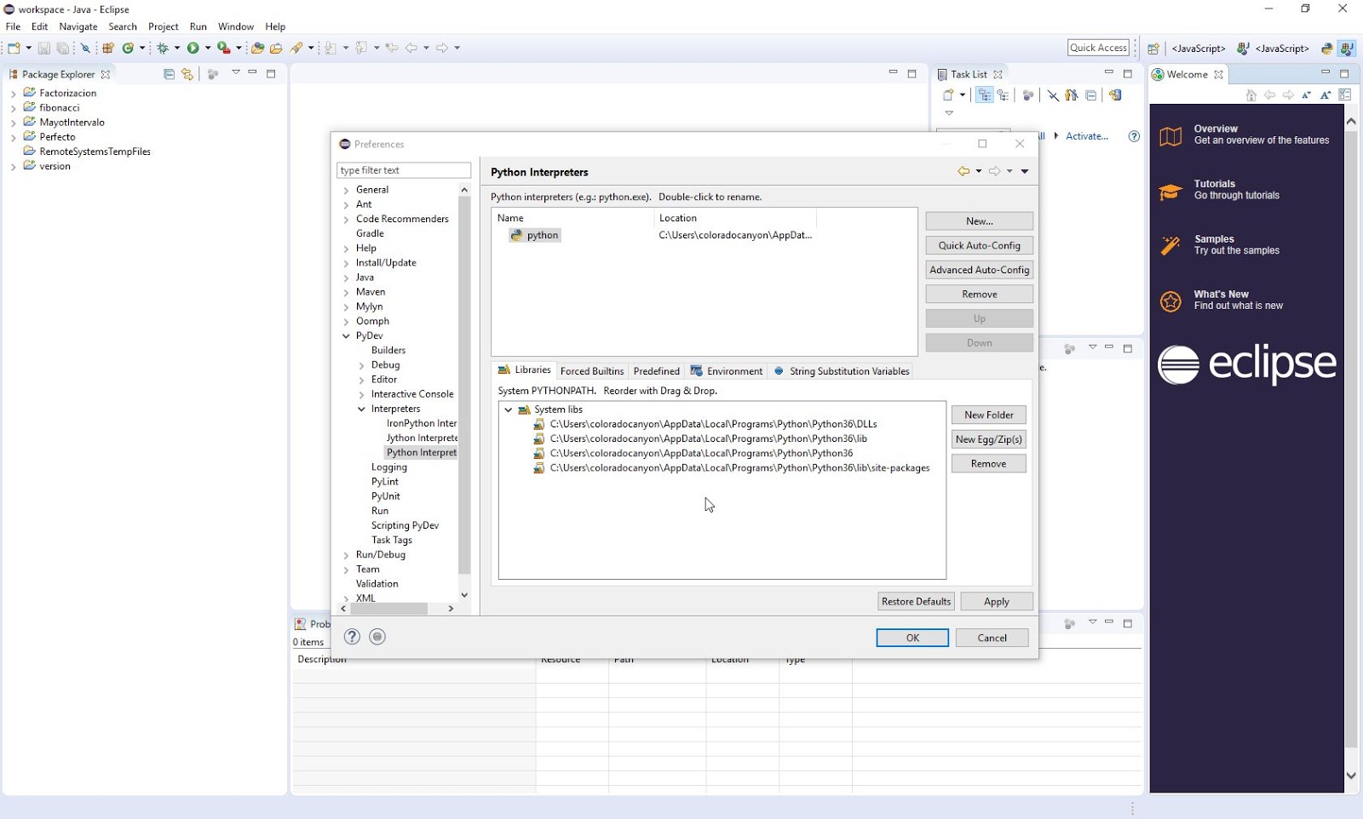This screenshot has width=1363, height=819.
Task: Click Restore Defaults button
Action: coord(916,602)
